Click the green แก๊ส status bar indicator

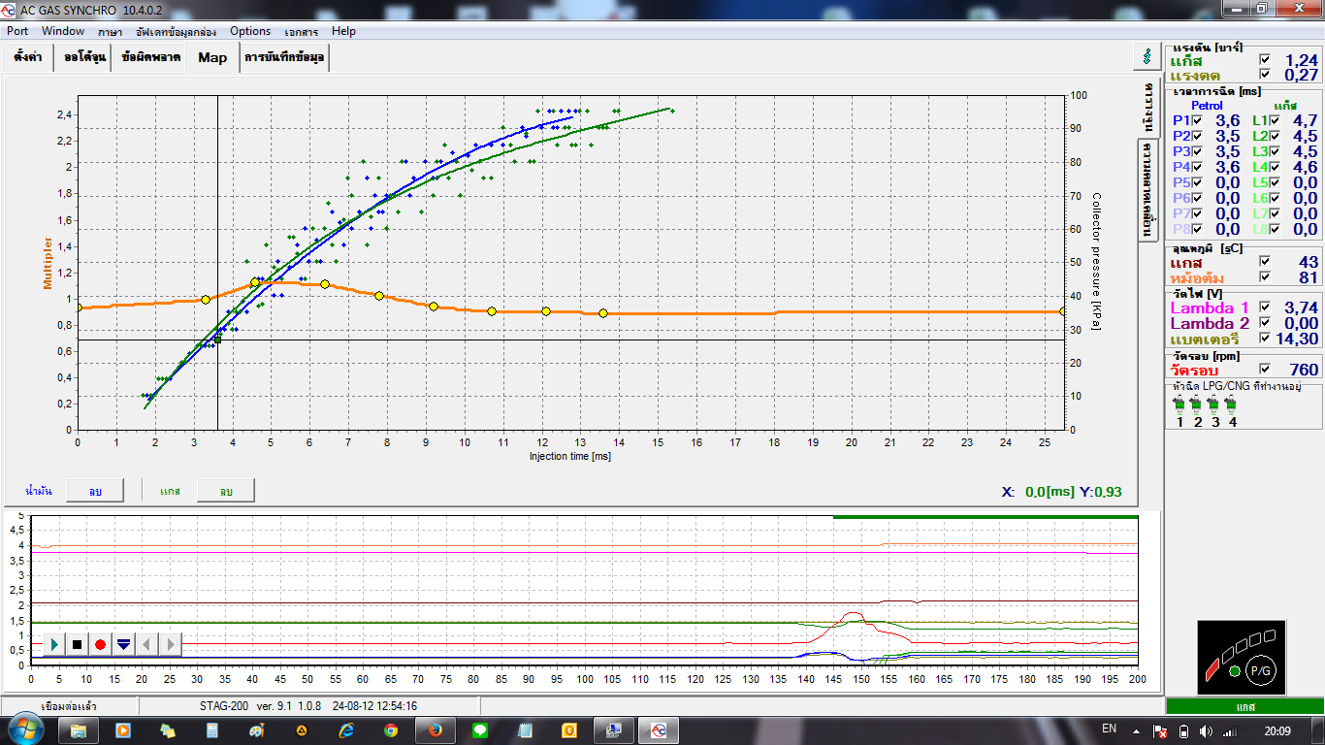coord(1245,706)
